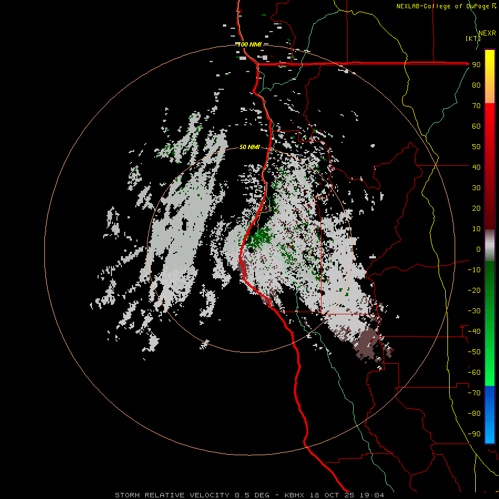Click the positive "40" scale value
This screenshot has height=499, width=499.
coord(476,167)
